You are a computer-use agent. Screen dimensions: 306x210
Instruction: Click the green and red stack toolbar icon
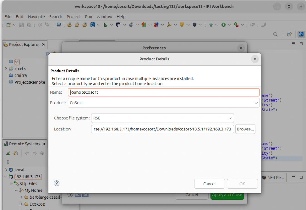(x=144, y=25)
